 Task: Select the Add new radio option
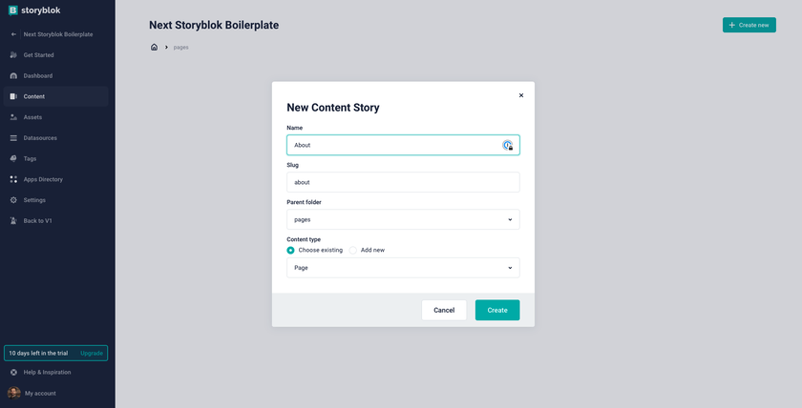point(353,250)
